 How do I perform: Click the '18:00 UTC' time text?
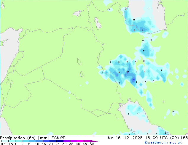pos(157,138)
